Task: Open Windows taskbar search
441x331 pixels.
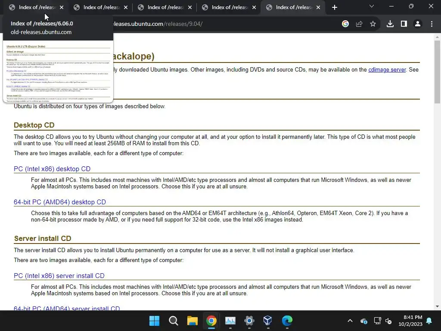Action: point(173,321)
